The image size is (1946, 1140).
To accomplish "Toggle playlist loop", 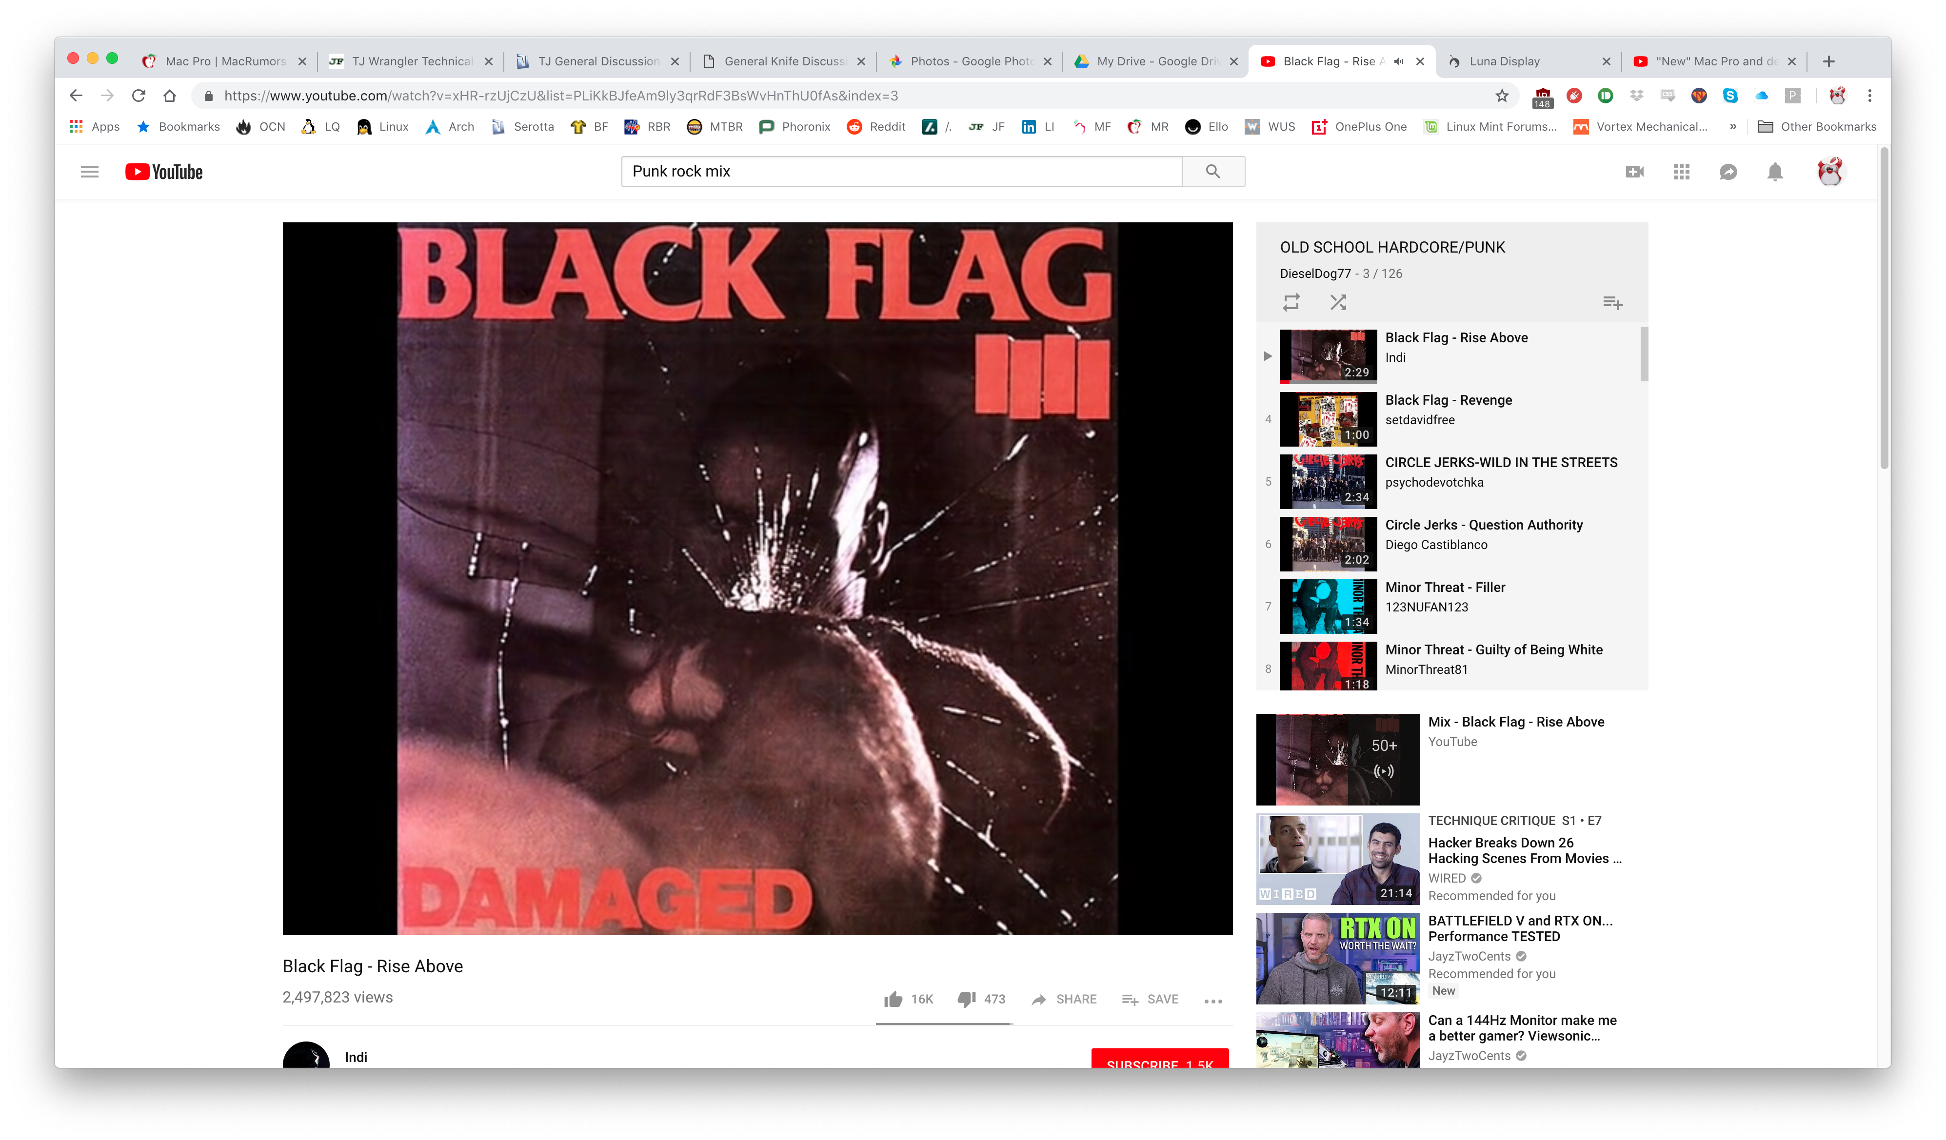I will 1291,302.
